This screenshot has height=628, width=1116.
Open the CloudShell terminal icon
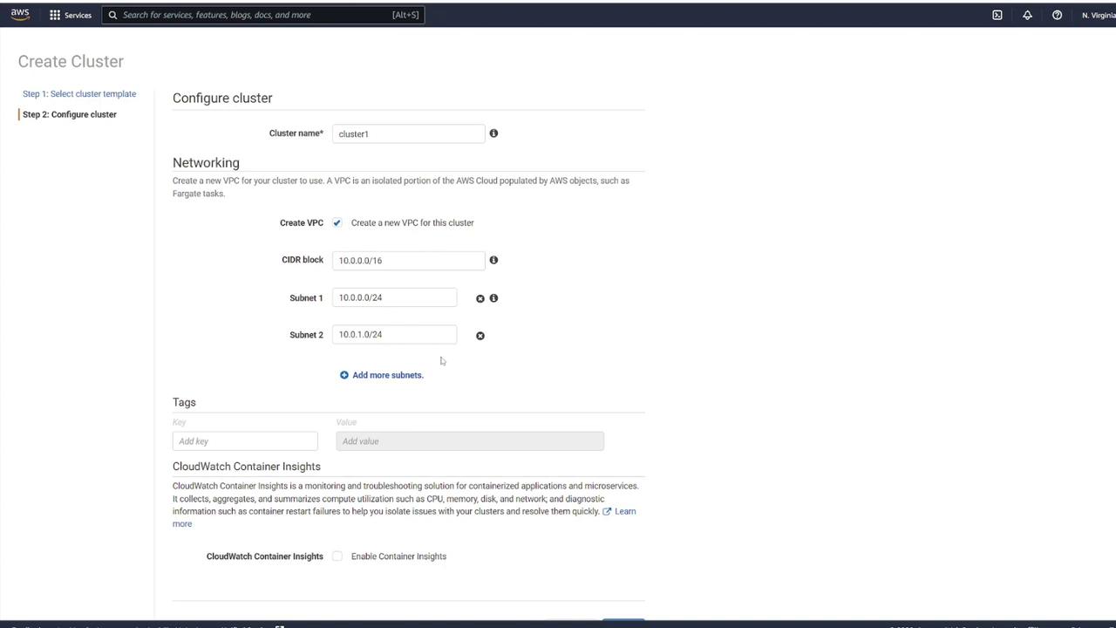[x=997, y=15]
